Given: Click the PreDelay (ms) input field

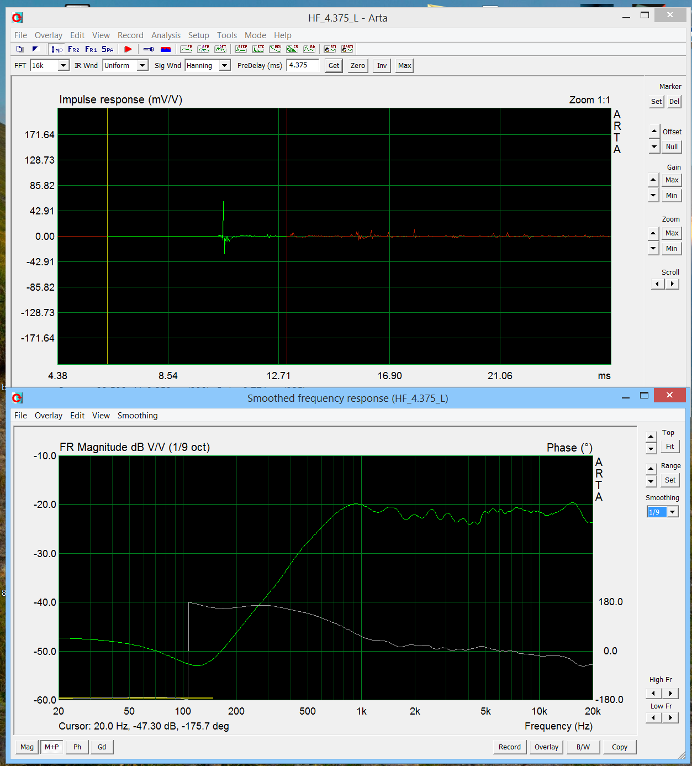Looking at the screenshot, I should point(303,65).
